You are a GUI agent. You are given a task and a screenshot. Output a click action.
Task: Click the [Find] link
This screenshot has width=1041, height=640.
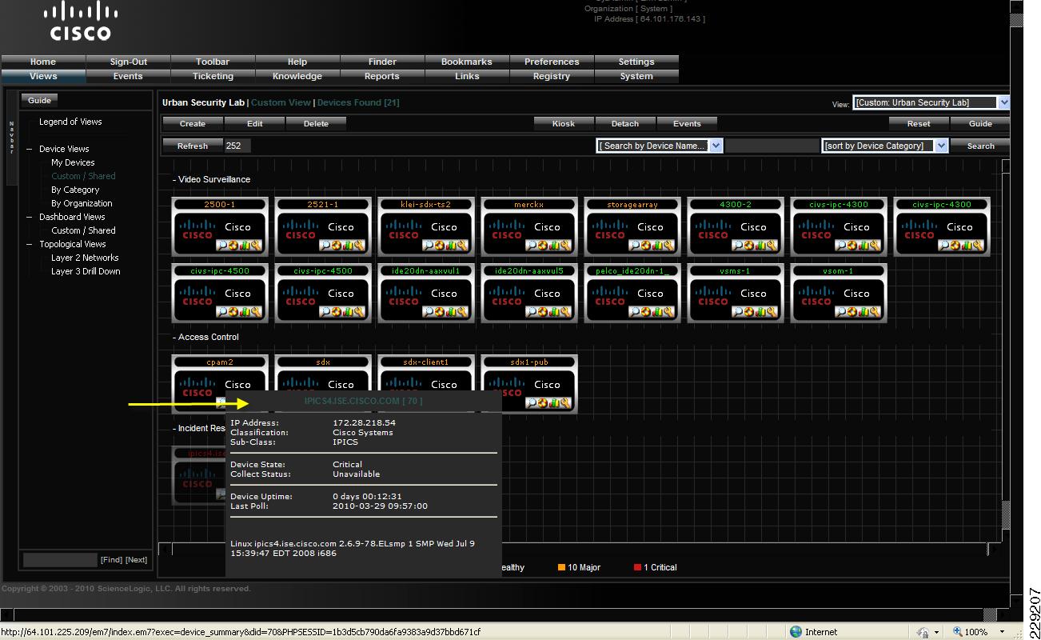coord(111,560)
